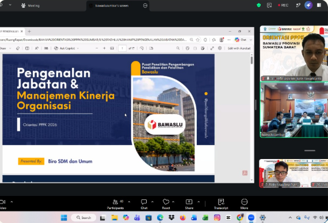Open Copilot Chat in browser

pyautogui.click(x=241, y=40)
